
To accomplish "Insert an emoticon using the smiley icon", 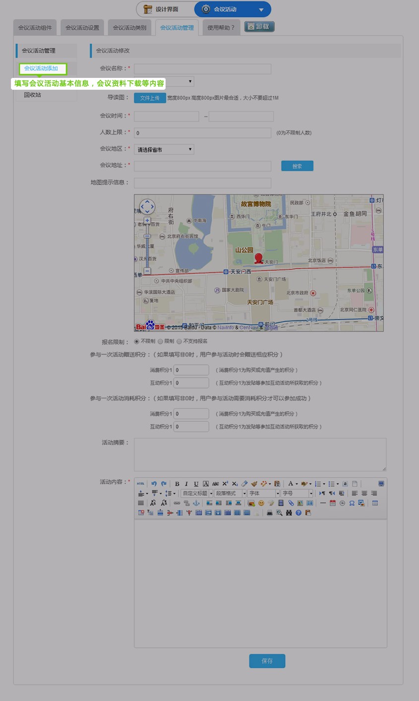I will coord(261,503).
